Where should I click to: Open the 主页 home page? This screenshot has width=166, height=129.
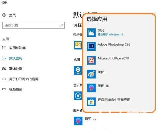12,15
